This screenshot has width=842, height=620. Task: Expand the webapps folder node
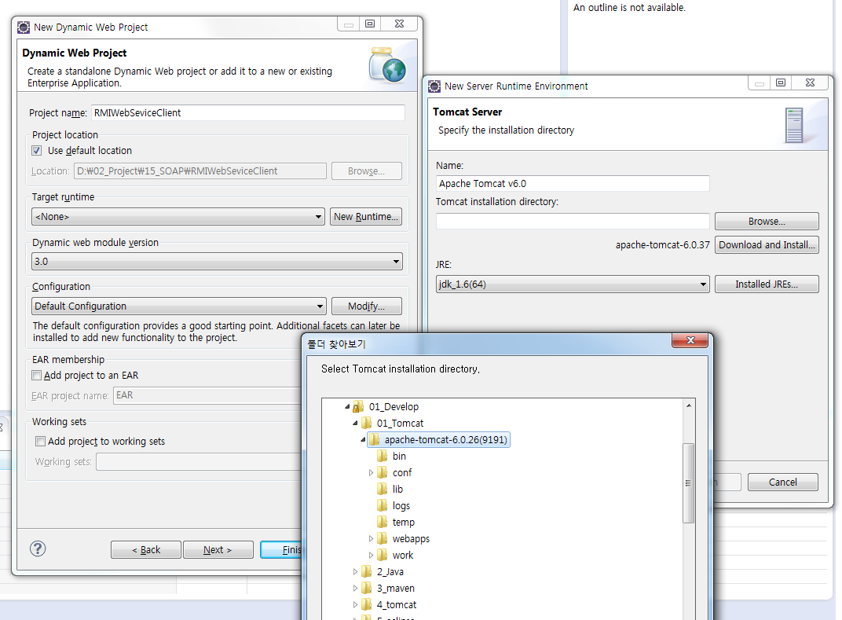click(372, 539)
